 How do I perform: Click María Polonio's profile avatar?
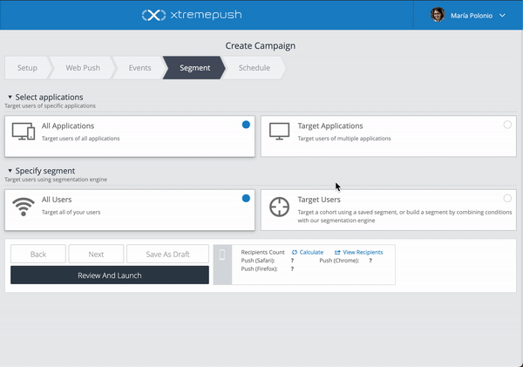(438, 15)
